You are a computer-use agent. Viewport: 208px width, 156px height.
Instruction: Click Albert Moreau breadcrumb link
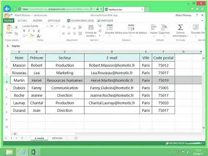point(23,15)
